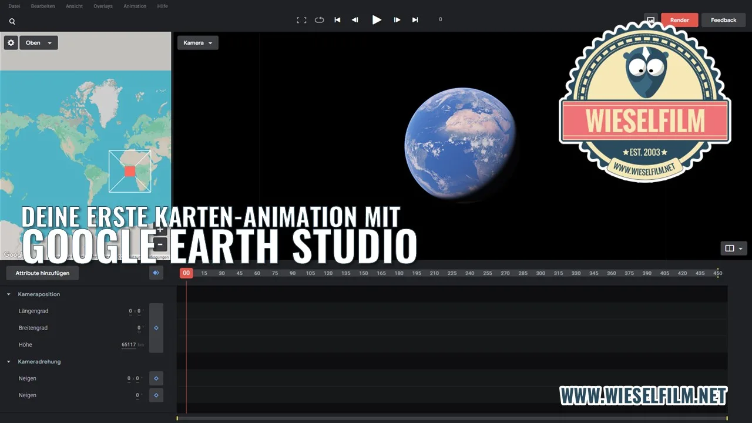Screen dimensions: 752x423
Task: Open the Animation menu
Action: tap(135, 6)
